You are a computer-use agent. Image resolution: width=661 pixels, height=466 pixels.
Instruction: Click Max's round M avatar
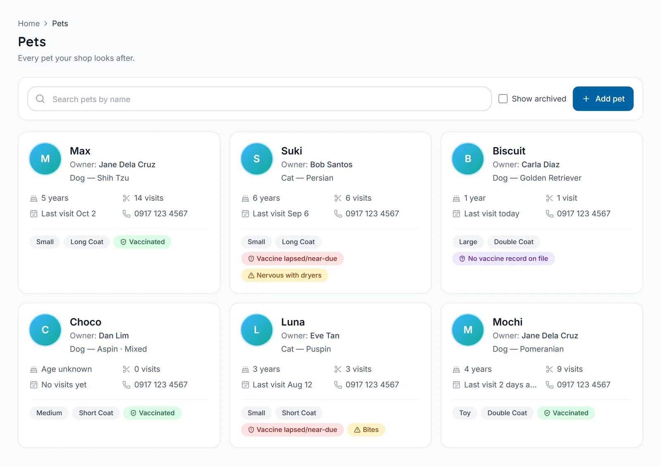(x=45, y=159)
